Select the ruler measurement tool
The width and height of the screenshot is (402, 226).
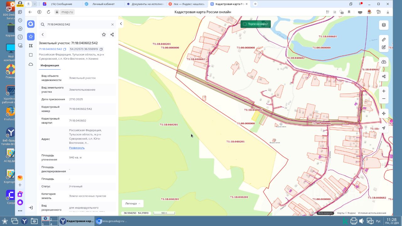(x=383, y=40)
